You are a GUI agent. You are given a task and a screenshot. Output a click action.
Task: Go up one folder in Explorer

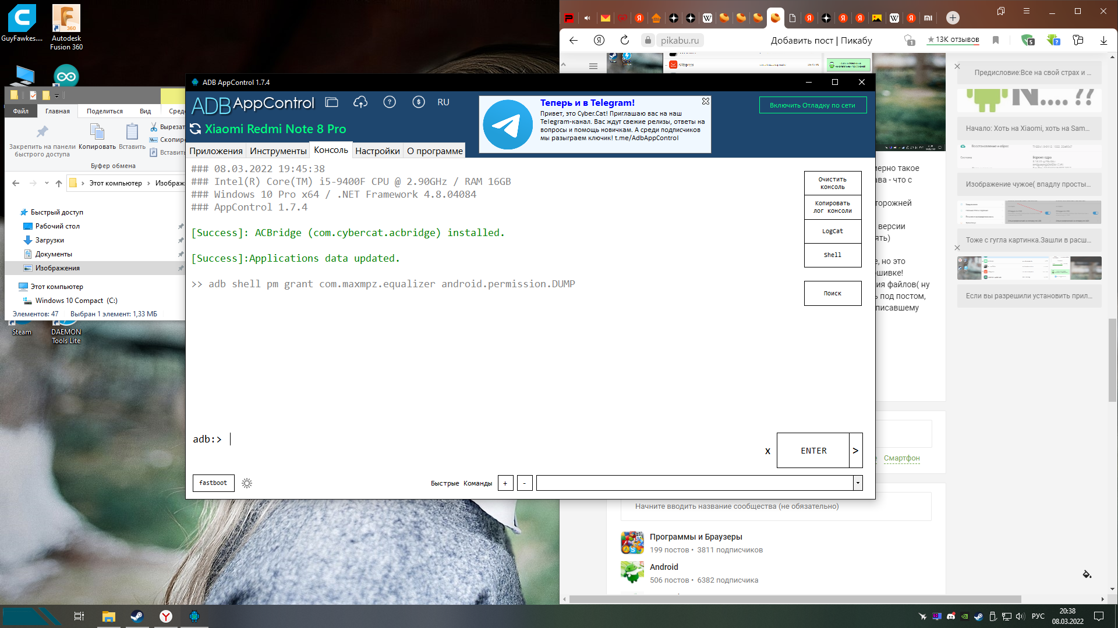(58, 183)
